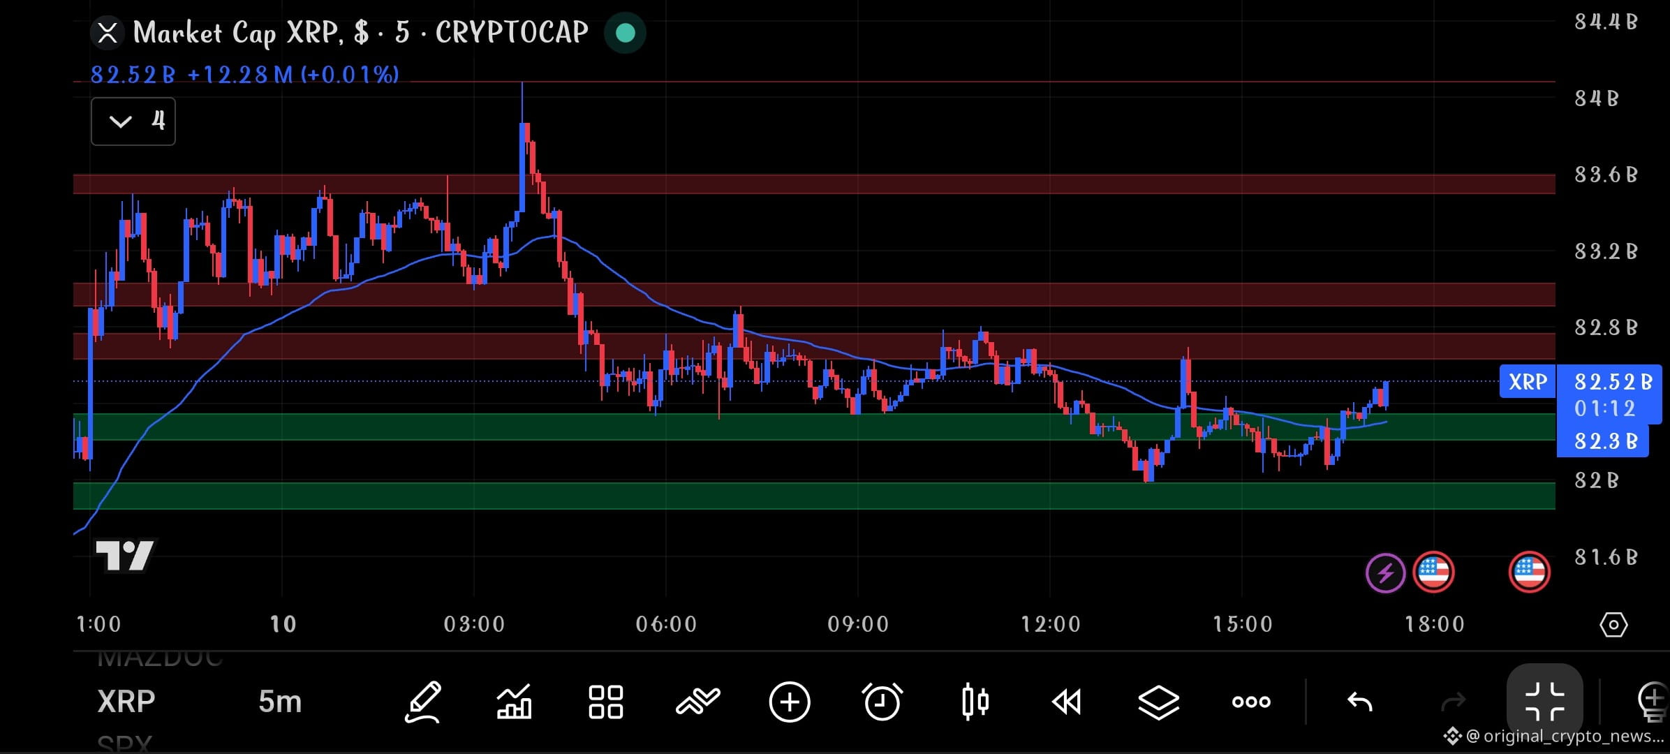1670x754 pixels.
Task: Tap the rightmost US flag event icon
Action: point(1530,572)
